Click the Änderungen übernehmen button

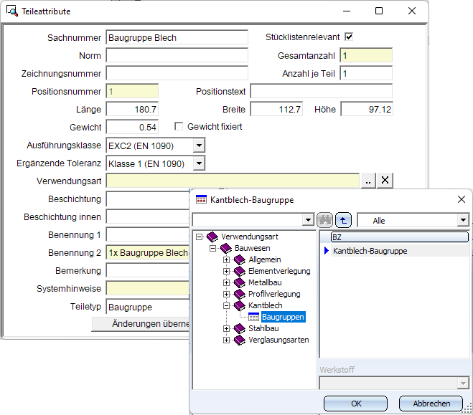141,324
